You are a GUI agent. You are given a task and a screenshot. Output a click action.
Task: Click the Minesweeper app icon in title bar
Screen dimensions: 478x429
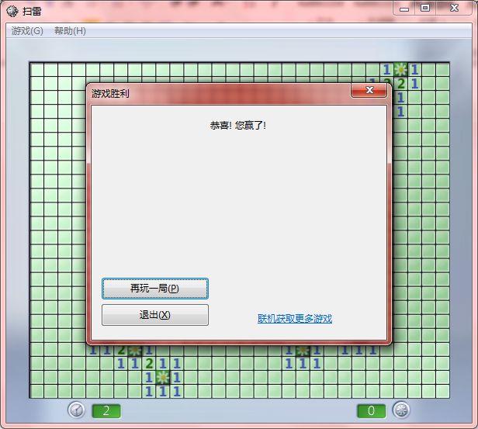(12, 11)
